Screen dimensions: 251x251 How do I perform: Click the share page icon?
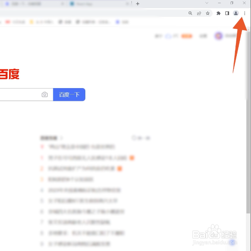pos(199,13)
